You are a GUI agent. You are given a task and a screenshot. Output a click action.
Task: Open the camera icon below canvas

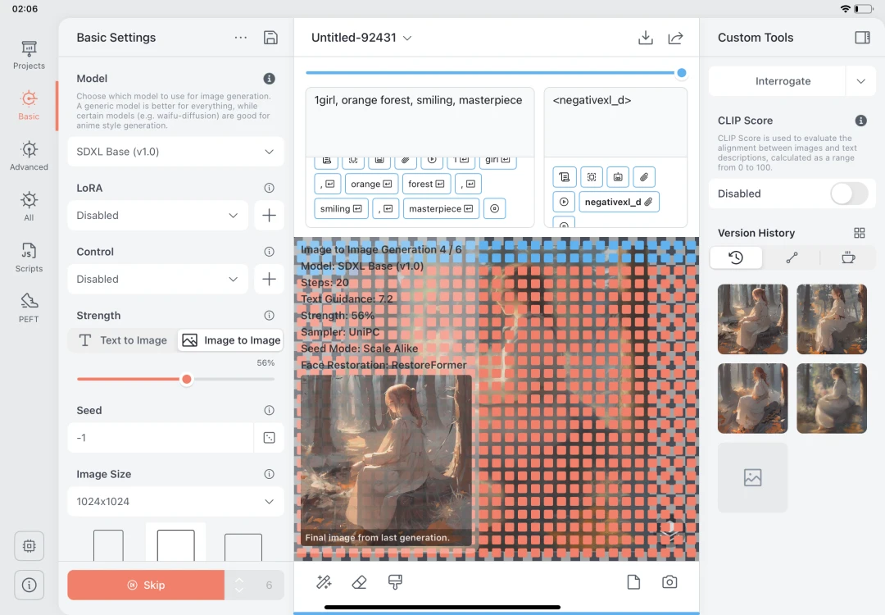click(669, 581)
